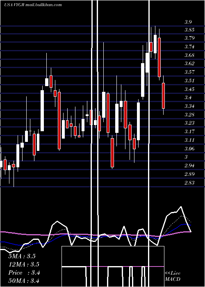Select the 3.45 price axis label
This screenshot has width=205, height=287.
pos(189,89)
